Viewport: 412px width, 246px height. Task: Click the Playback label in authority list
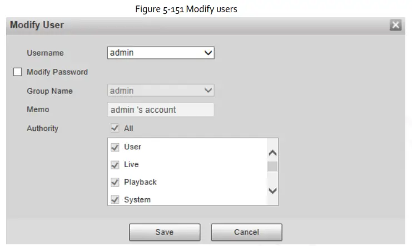pos(140,182)
